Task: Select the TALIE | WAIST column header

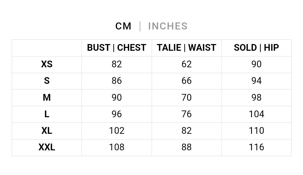Action: click(x=187, y=48)
